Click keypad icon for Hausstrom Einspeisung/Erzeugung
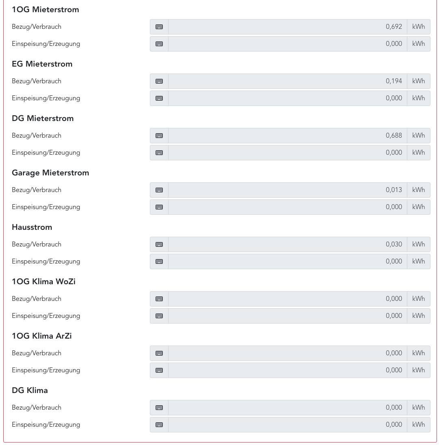Screen dimensions: 439x445 pos(159,261)
